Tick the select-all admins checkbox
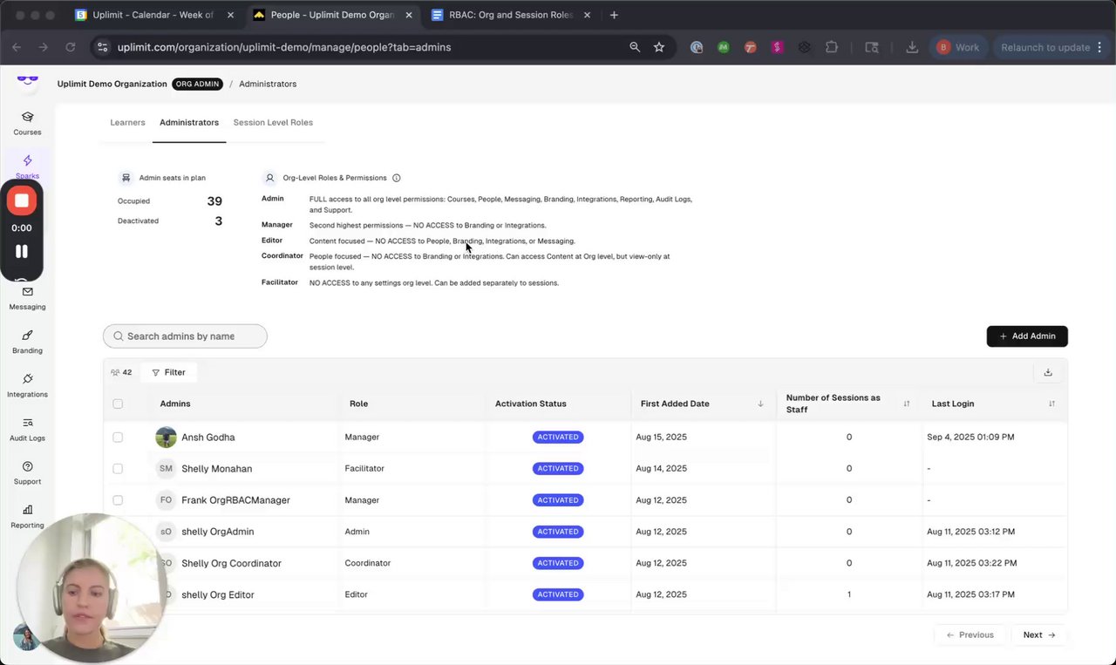Screen dimensions: 1116x665 click(x=118, y=404)
